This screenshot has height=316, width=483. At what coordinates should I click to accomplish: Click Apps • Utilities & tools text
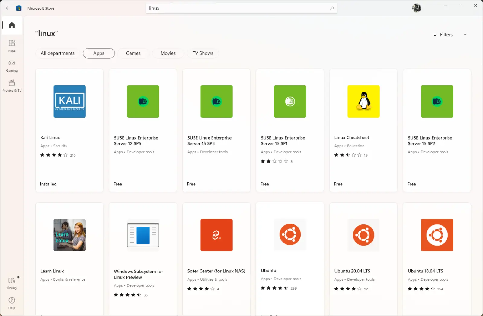207,279
